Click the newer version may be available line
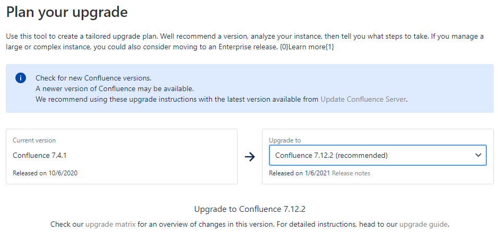 [115, 88]
